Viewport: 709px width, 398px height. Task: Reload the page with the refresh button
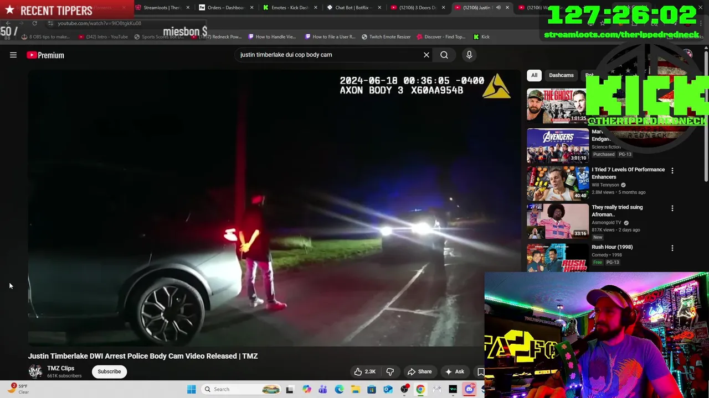point(34,23)
